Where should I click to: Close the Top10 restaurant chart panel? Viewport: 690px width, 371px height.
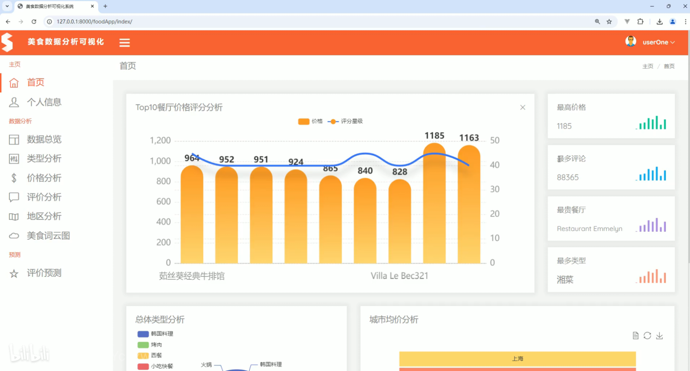[522, 108]
